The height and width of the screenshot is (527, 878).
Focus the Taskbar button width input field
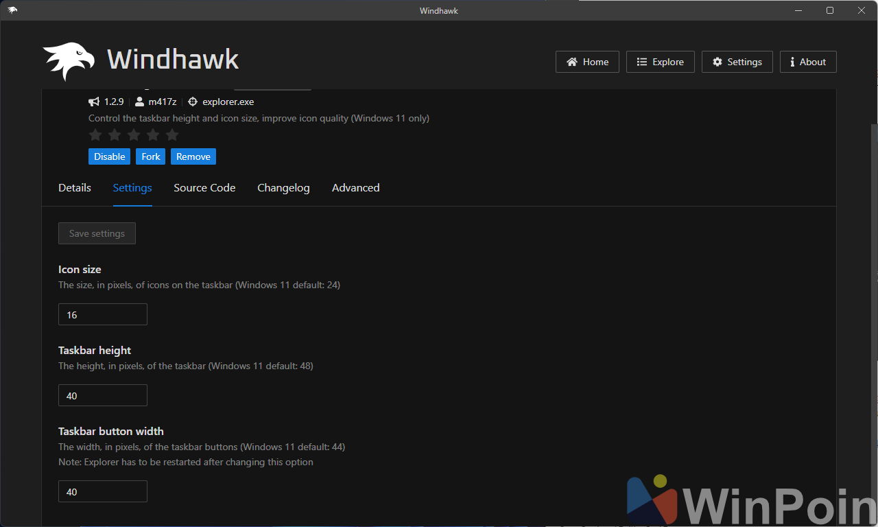tap(103, 491)
